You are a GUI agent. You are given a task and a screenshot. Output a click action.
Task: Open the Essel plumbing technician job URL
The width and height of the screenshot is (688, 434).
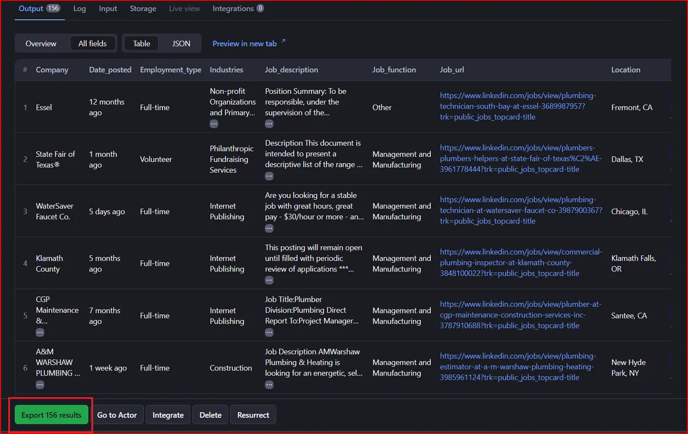click(518, 106)
